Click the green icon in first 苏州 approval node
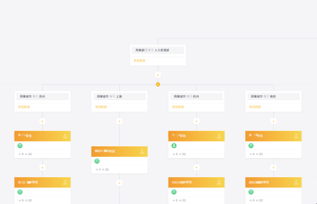 pos(20,146)
